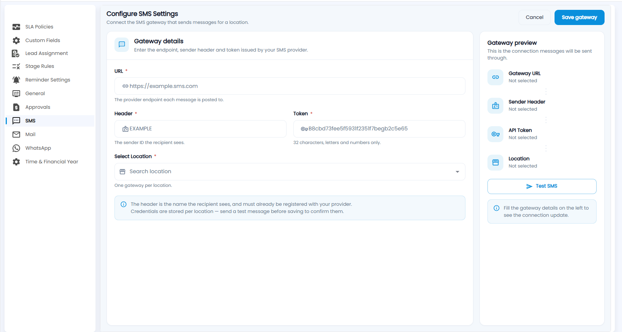Click the info icon in header note
The image size is (622, 332).
click(124, 205)
